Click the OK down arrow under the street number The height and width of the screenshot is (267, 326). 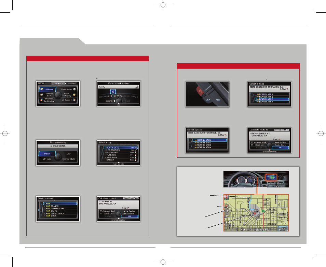[119, 104]
